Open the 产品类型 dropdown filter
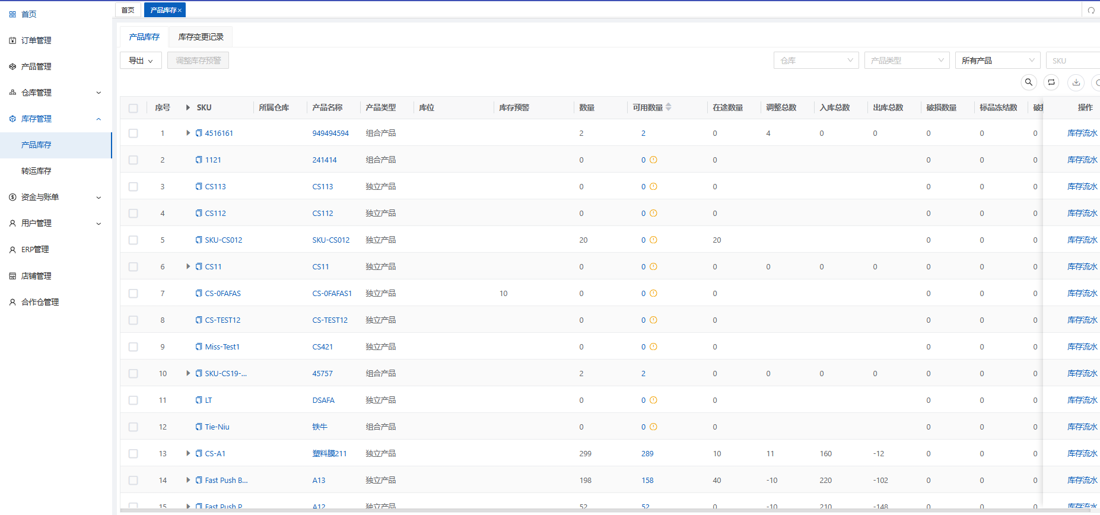This screenshot has height=515, width=1100. click(x=907, y=61)
